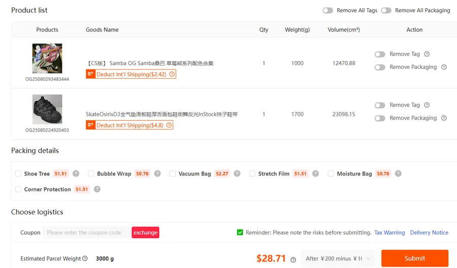Screen dimensions: 457x268
Task: Check the Corner Protection packing option
Action: [18, 189]
